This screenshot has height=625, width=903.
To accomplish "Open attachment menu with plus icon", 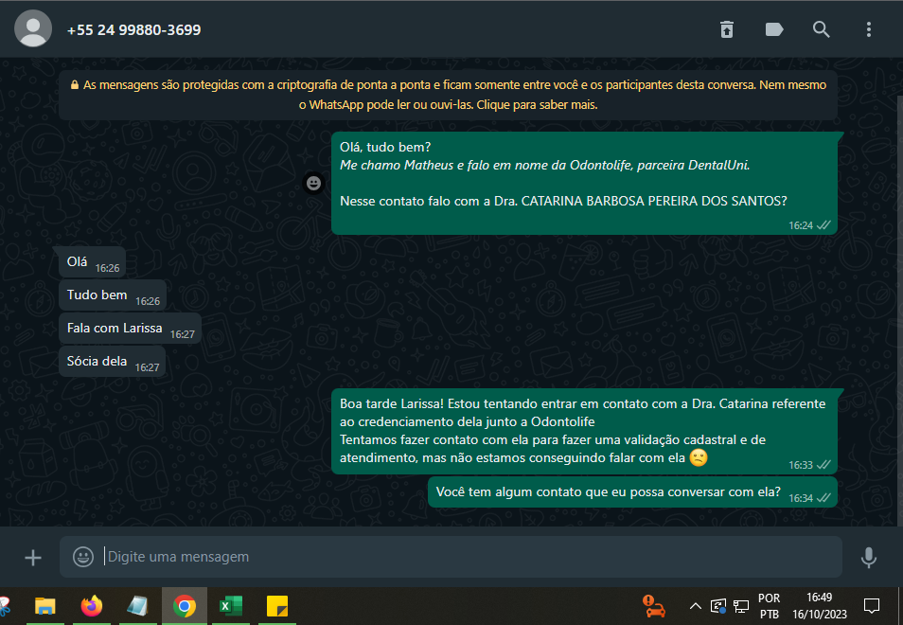I will click(33, 557).
